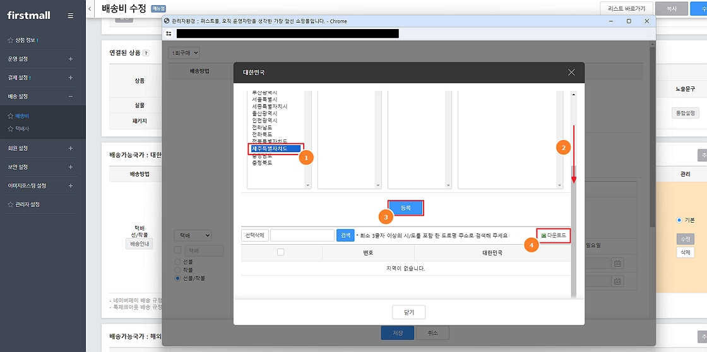Expand the 결제 설정 menu
Screen dimensions: 707x352
pos(70,78)
